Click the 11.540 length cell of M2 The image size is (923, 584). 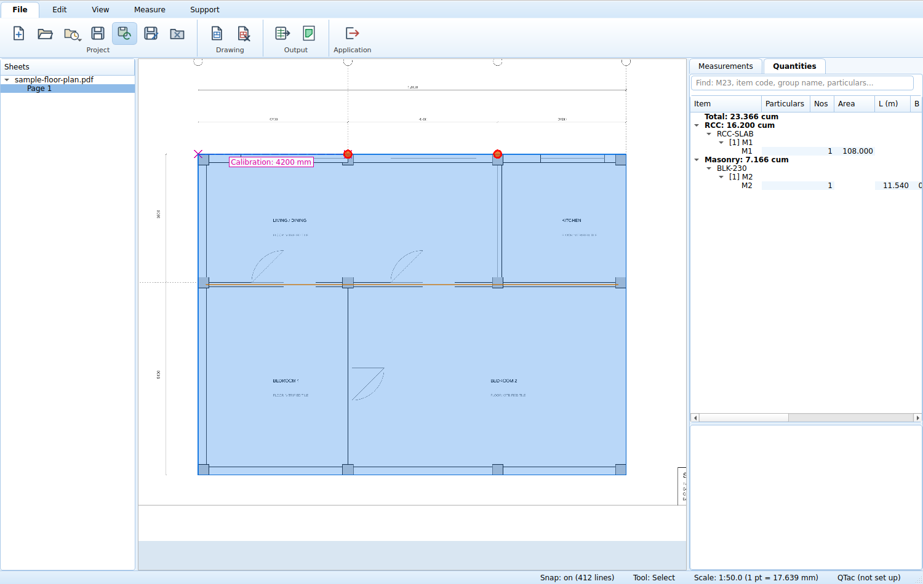(x=892, y=186)
